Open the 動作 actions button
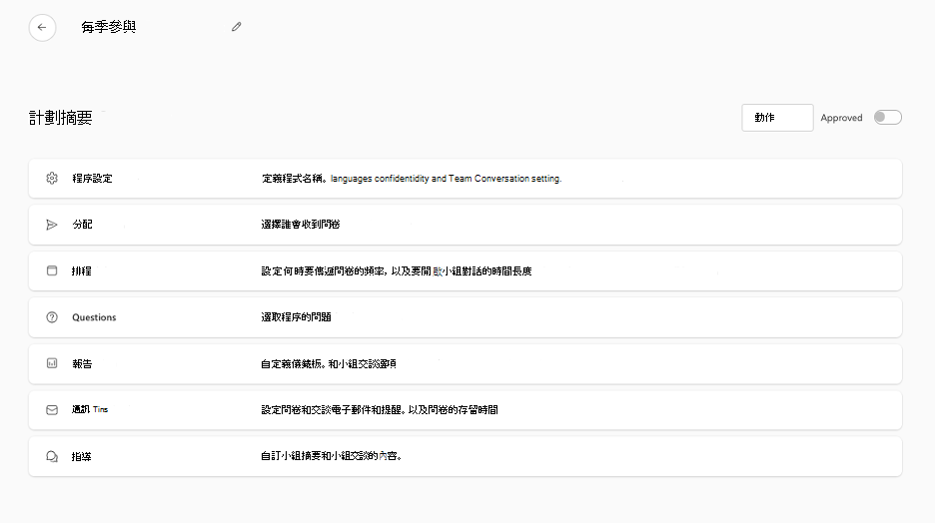Viewport: 935px width, 523px height. 777,118
